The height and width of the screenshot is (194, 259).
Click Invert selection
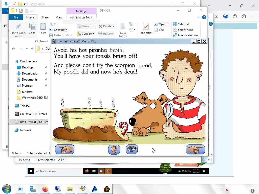click(x=185, y=35)
